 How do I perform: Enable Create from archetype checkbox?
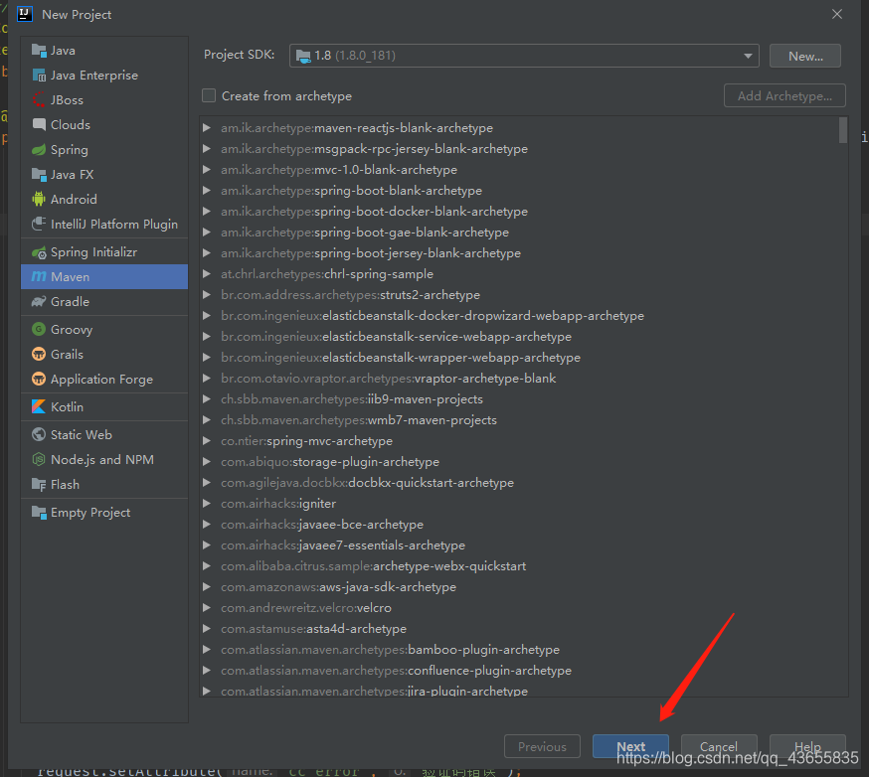click(209, 95)
